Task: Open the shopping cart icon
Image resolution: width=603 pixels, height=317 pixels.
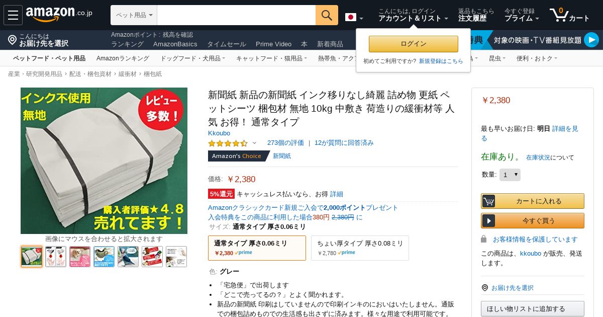Action: tap(569, 15)
